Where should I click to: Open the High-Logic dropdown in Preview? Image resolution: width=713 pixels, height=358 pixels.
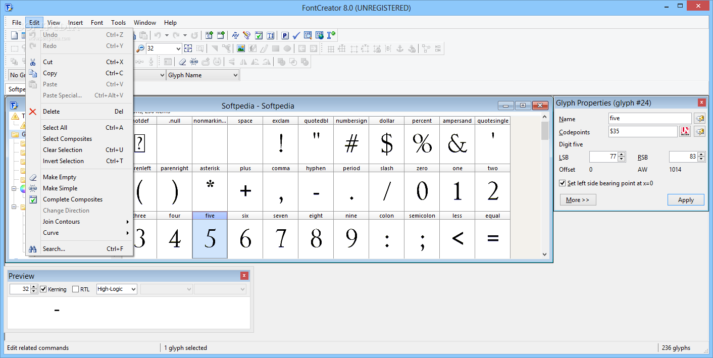coord(117,289)
